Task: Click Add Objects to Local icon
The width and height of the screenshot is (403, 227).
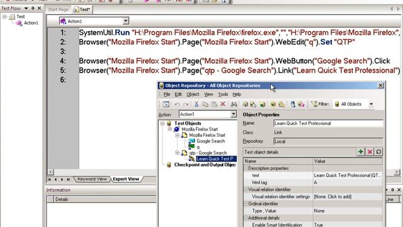Action: (x=245, y=104)
